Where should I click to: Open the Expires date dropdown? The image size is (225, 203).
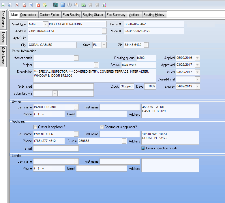(197, 87)
